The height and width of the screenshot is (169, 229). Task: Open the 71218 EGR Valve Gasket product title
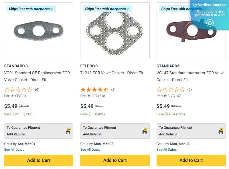pyautogui.click(x=112, y=73)
